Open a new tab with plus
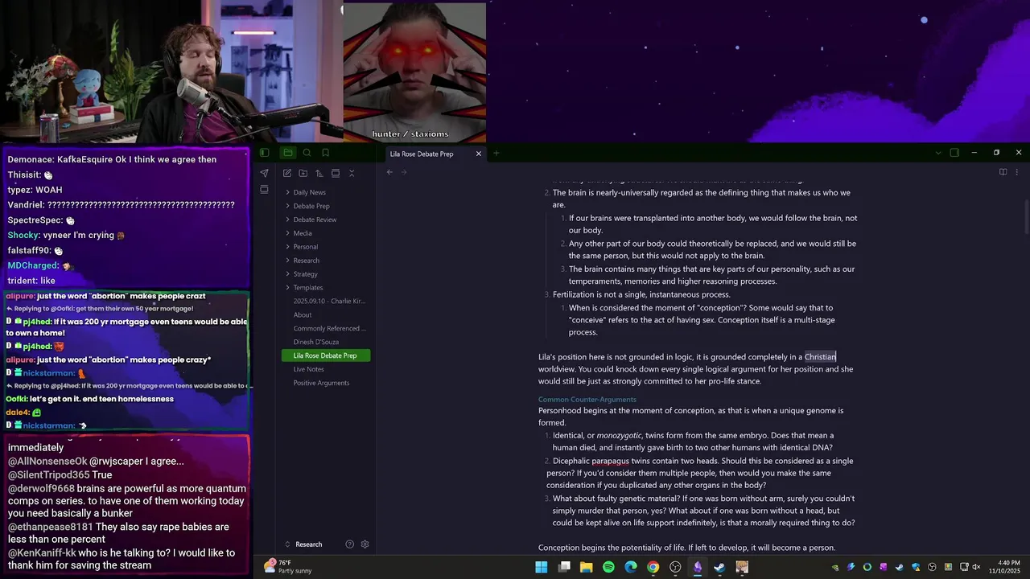Viewport: 1030px width, 579px height. pos(496,154)
